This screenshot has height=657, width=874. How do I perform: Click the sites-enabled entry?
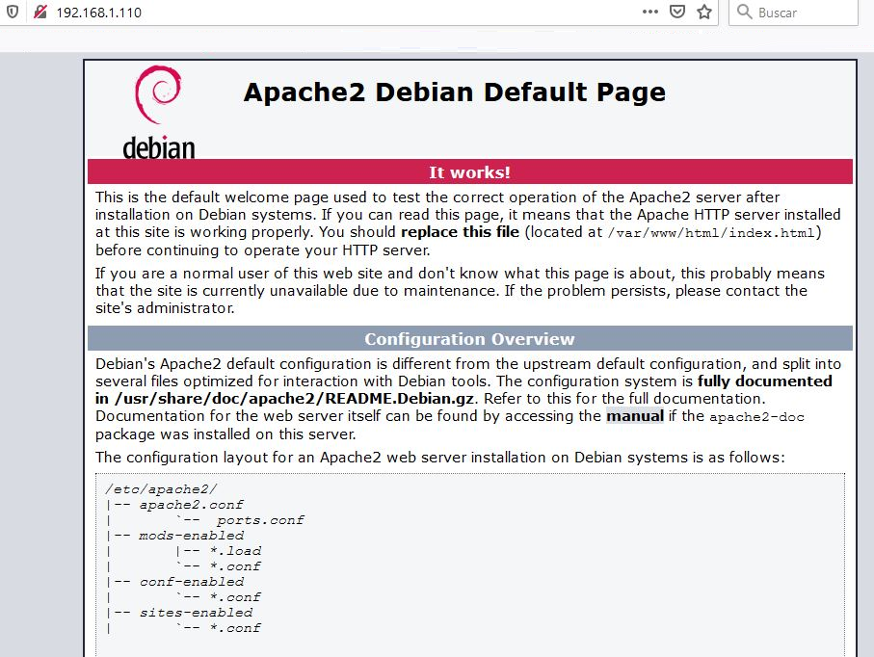pyautogui.click(x=196, y=613)
